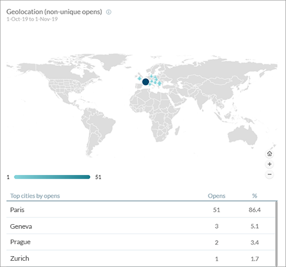The height and width of the screenshot is (267, 286).
Task: Select the Zurich row
Action: 141,258
